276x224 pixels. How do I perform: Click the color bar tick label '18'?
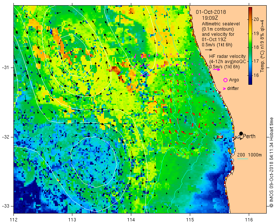(x=256, y=47)
